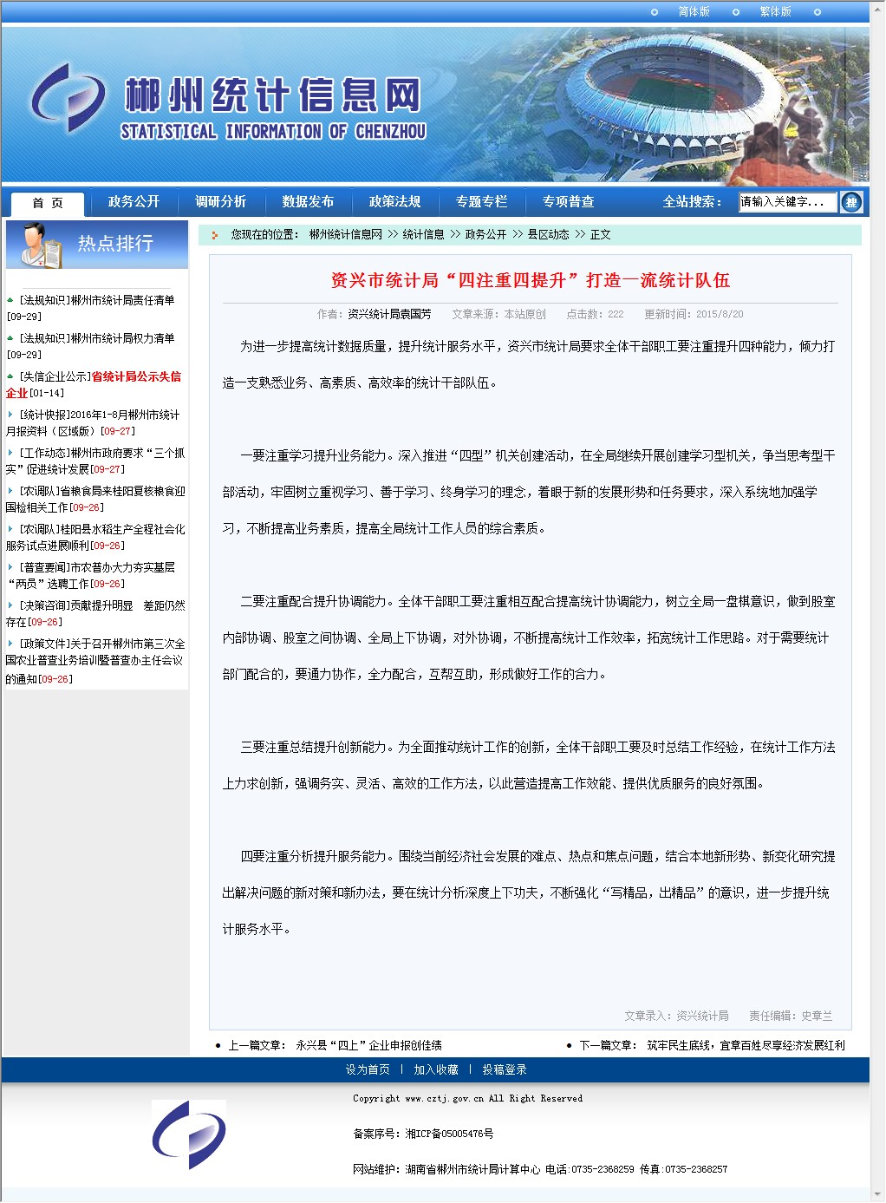Open the red 省统计局公示失信企业 link

[x=135, y=376]
